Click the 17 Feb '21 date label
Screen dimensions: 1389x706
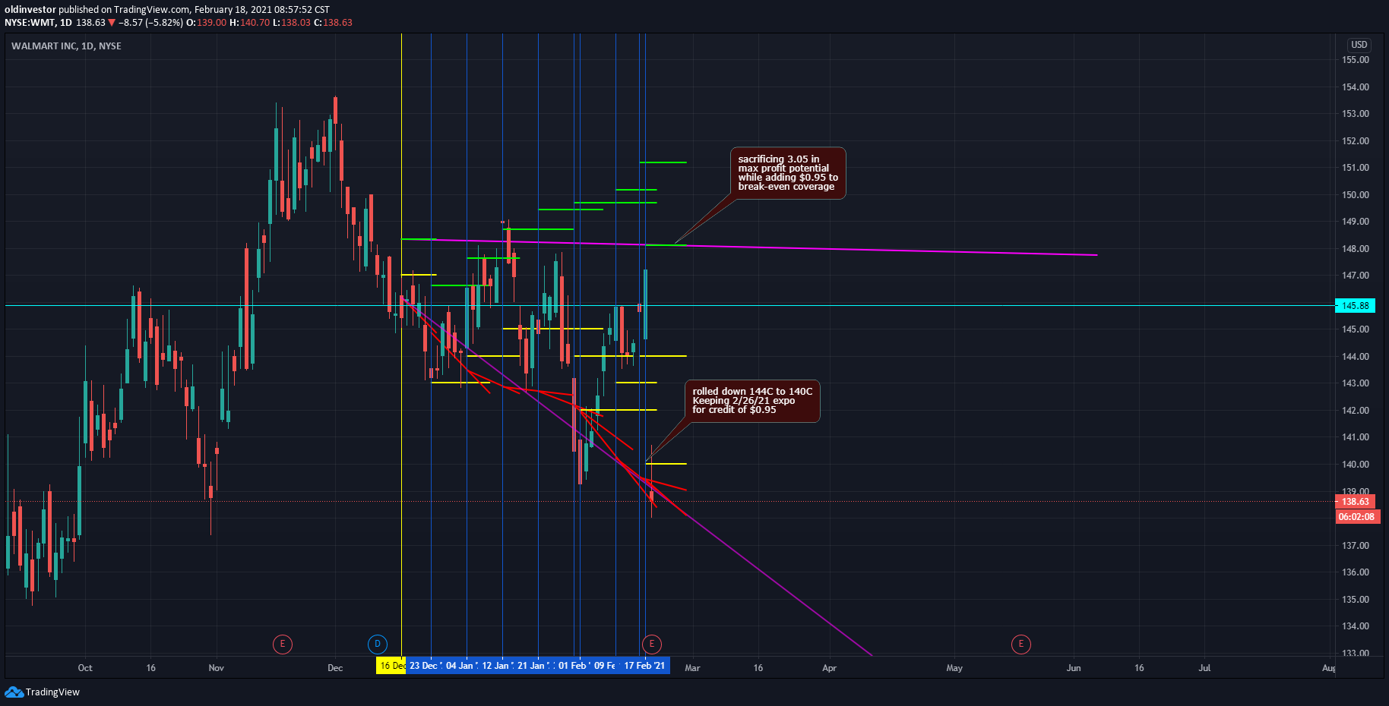644,666
